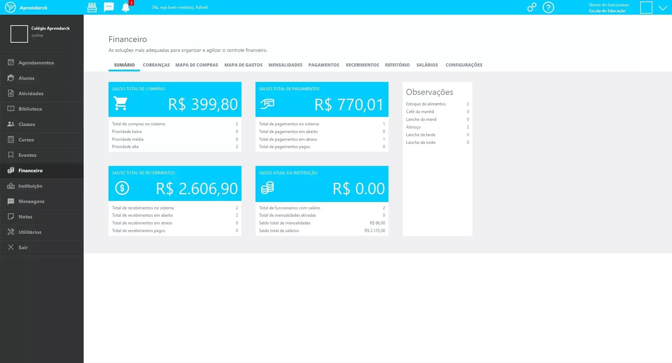This screenshot has width=672, height=363.
Task: Click the Financeiro coins sidebar icon
Action: [x=11, y=170]
